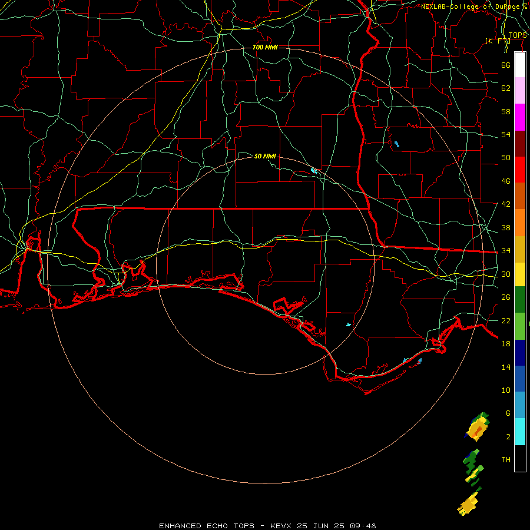Select the bright red legend swatch
530x530 pixels.
point(520,170)
